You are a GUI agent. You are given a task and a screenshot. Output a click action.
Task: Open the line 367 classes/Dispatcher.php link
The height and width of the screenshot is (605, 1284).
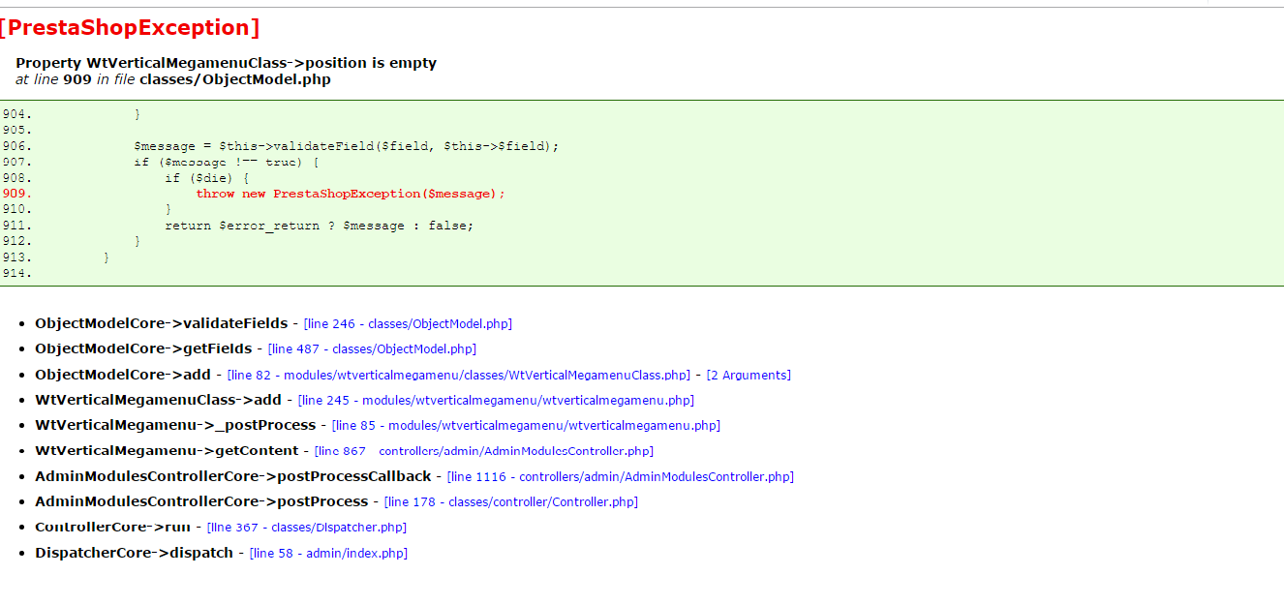(x=307, y=528)
